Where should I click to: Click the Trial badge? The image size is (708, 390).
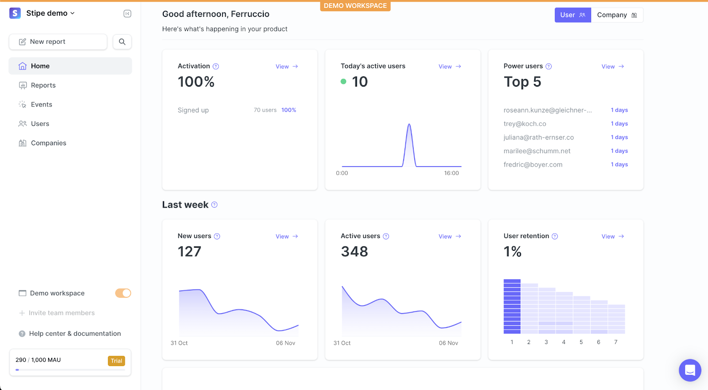coord(116,361)
